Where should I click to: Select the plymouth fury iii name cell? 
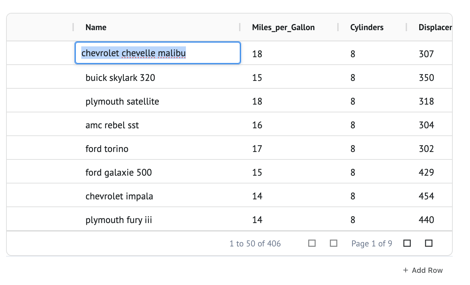click(119, 220)
